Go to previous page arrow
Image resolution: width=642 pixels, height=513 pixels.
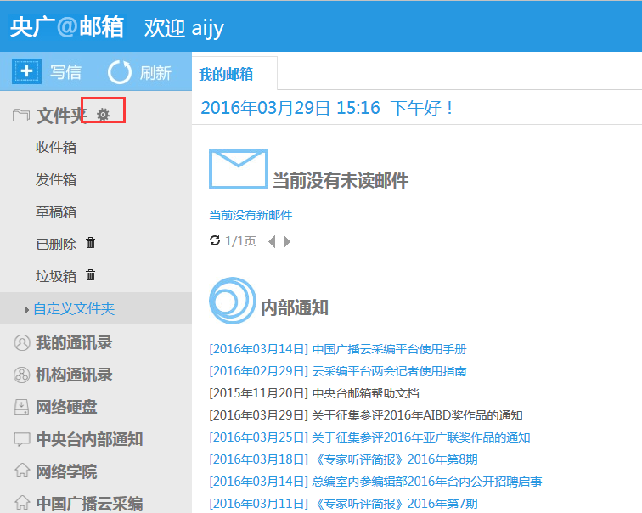pos(272,241)
